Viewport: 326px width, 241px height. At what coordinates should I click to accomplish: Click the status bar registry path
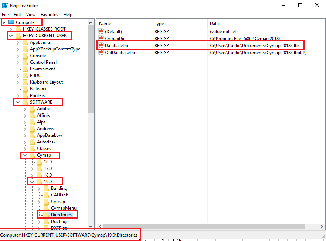click(x=69, y=235)
